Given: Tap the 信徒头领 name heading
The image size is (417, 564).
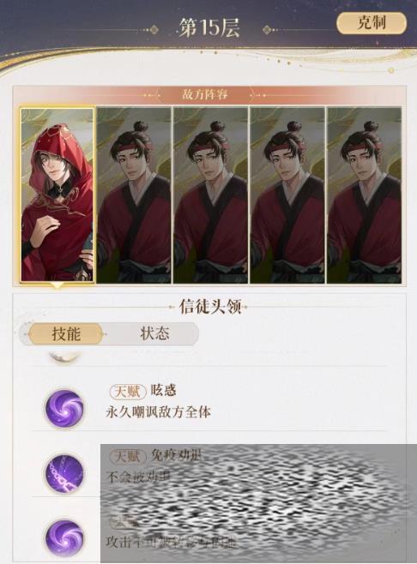Looking at the screenshot, I should pyautogui.click(x=209, y=307).
